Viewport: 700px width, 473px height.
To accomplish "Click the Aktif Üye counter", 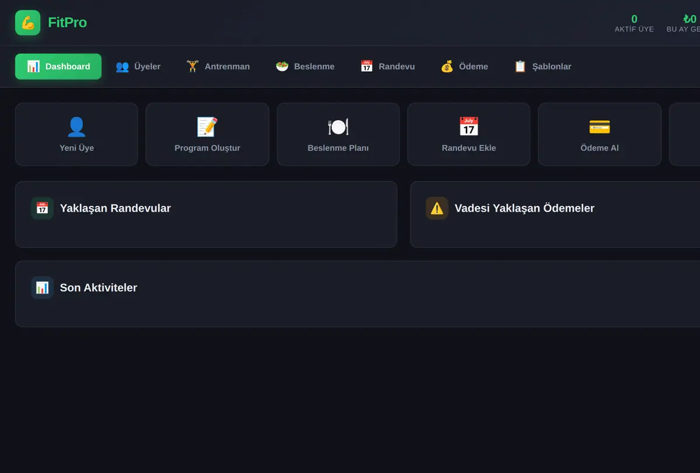I will point(634,23).
